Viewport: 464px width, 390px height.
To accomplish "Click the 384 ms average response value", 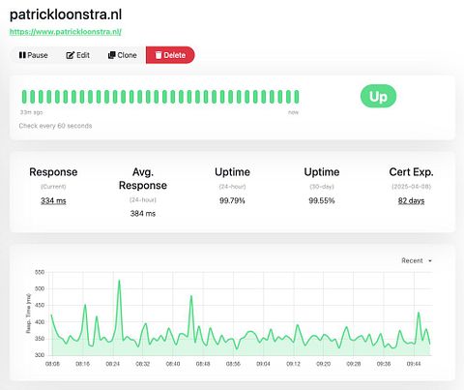I will [143, 214].
